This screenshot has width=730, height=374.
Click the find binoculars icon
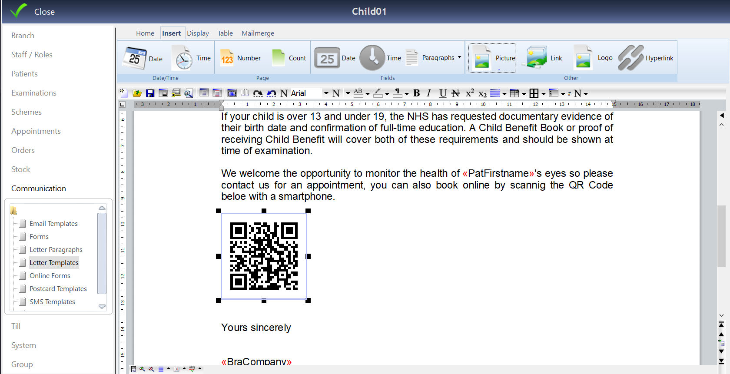(x=245, y=93)
